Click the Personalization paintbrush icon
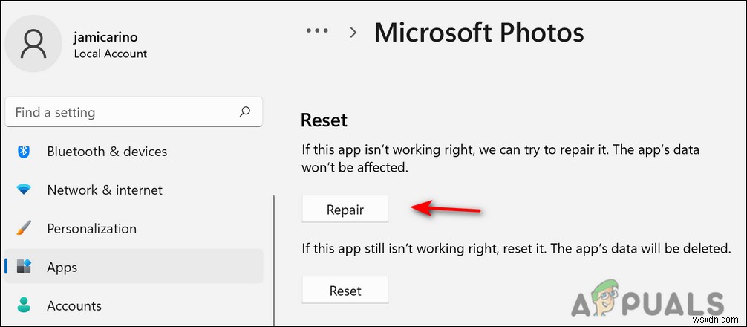Screen dimensions: 747x327 [x=24, y=229]
